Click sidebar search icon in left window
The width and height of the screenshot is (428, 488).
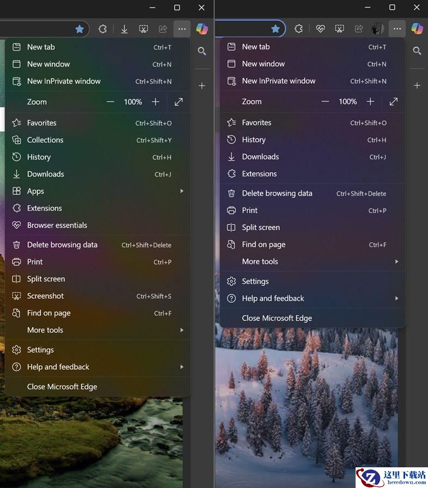tap(202, 51)
